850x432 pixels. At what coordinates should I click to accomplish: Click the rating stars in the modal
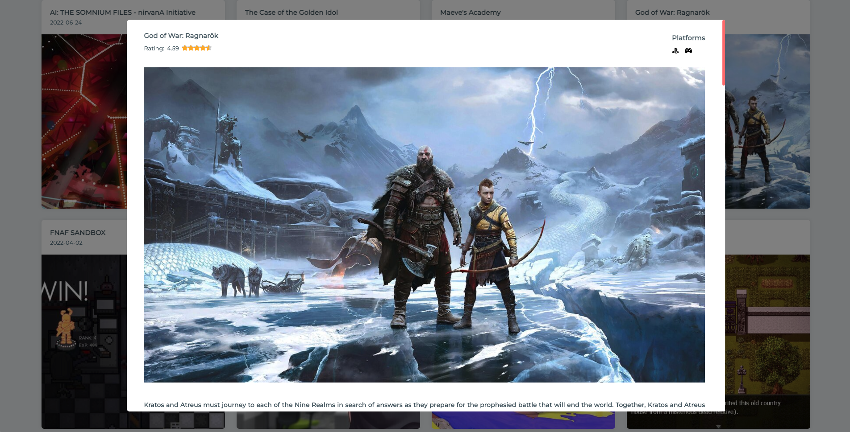pos(196,48)
